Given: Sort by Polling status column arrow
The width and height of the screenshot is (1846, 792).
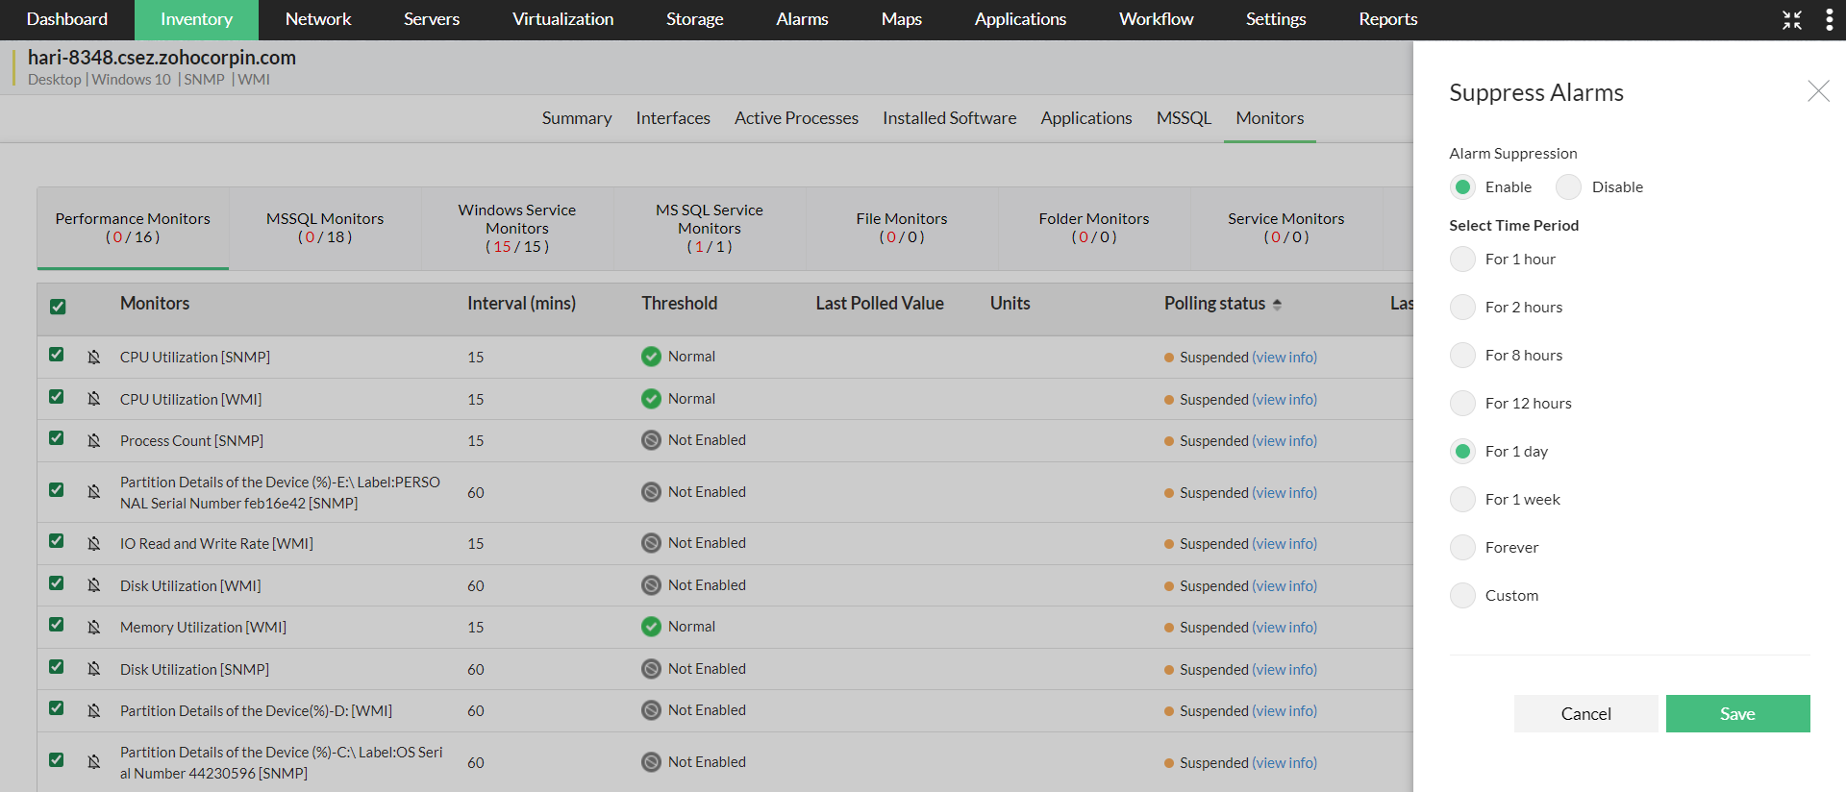Looking at the screenshot, I should click(1277, 304).
